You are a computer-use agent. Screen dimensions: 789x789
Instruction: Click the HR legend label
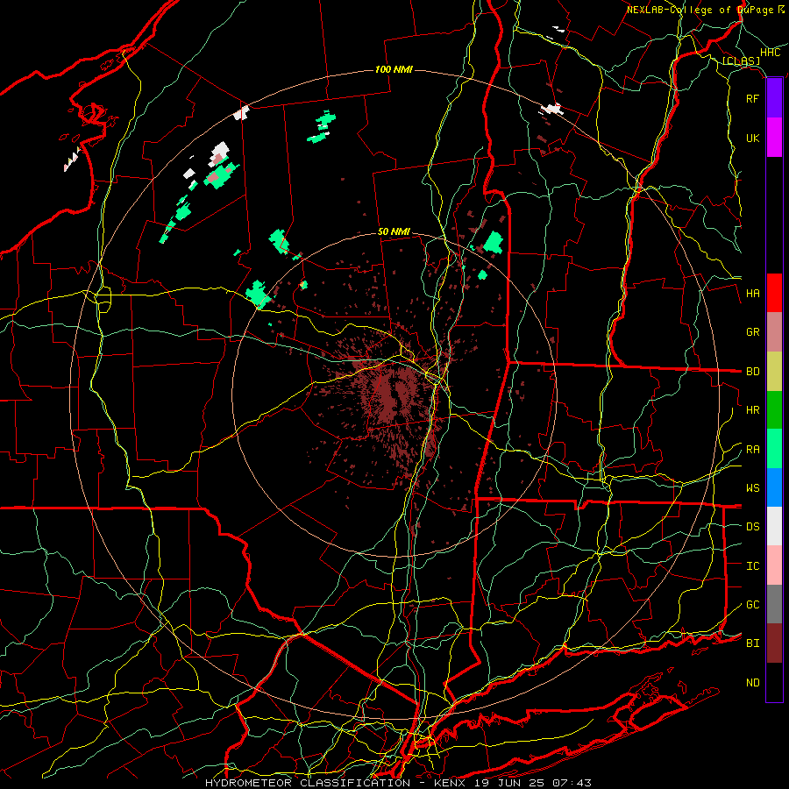click(x=753, y=410)
